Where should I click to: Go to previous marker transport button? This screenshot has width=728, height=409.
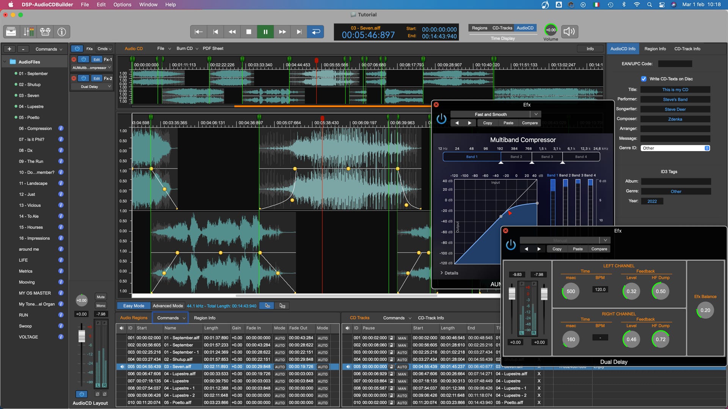(215, 32)
